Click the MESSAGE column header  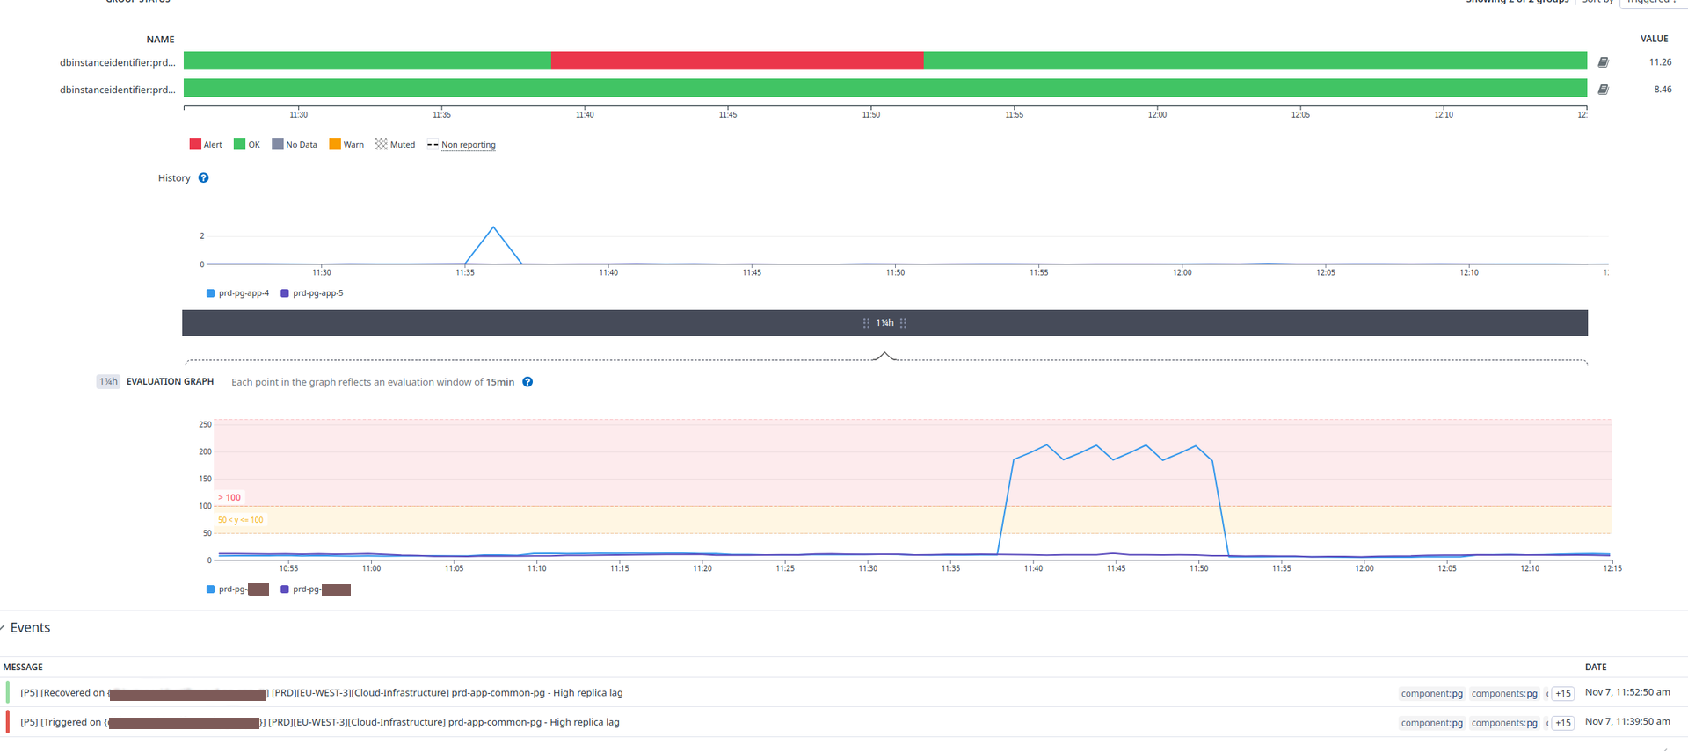coord(23,668)
